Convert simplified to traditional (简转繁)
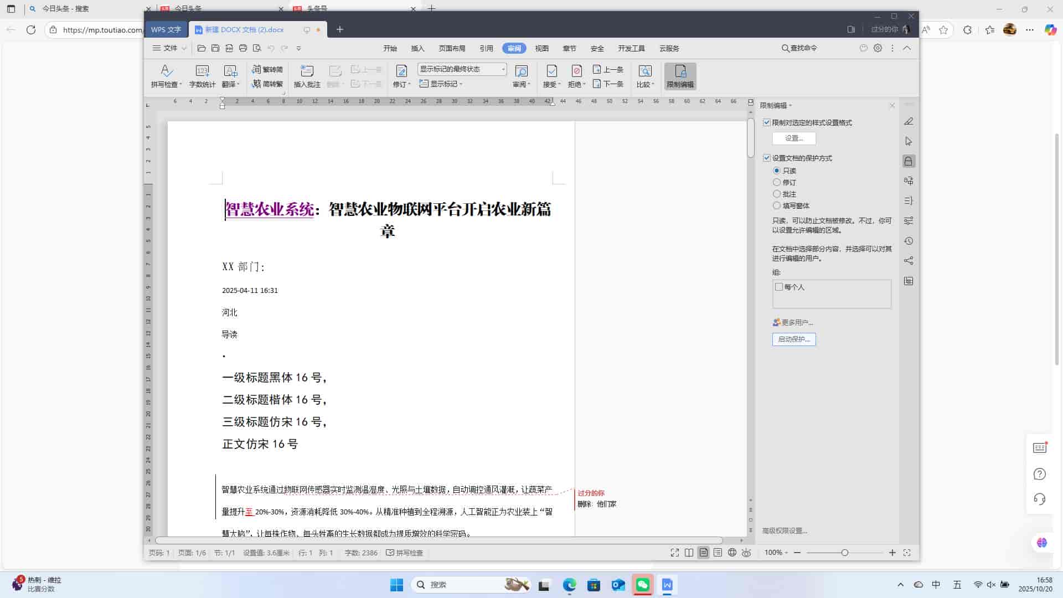Viewport: 1063px width, 598px height. point(267,84)
